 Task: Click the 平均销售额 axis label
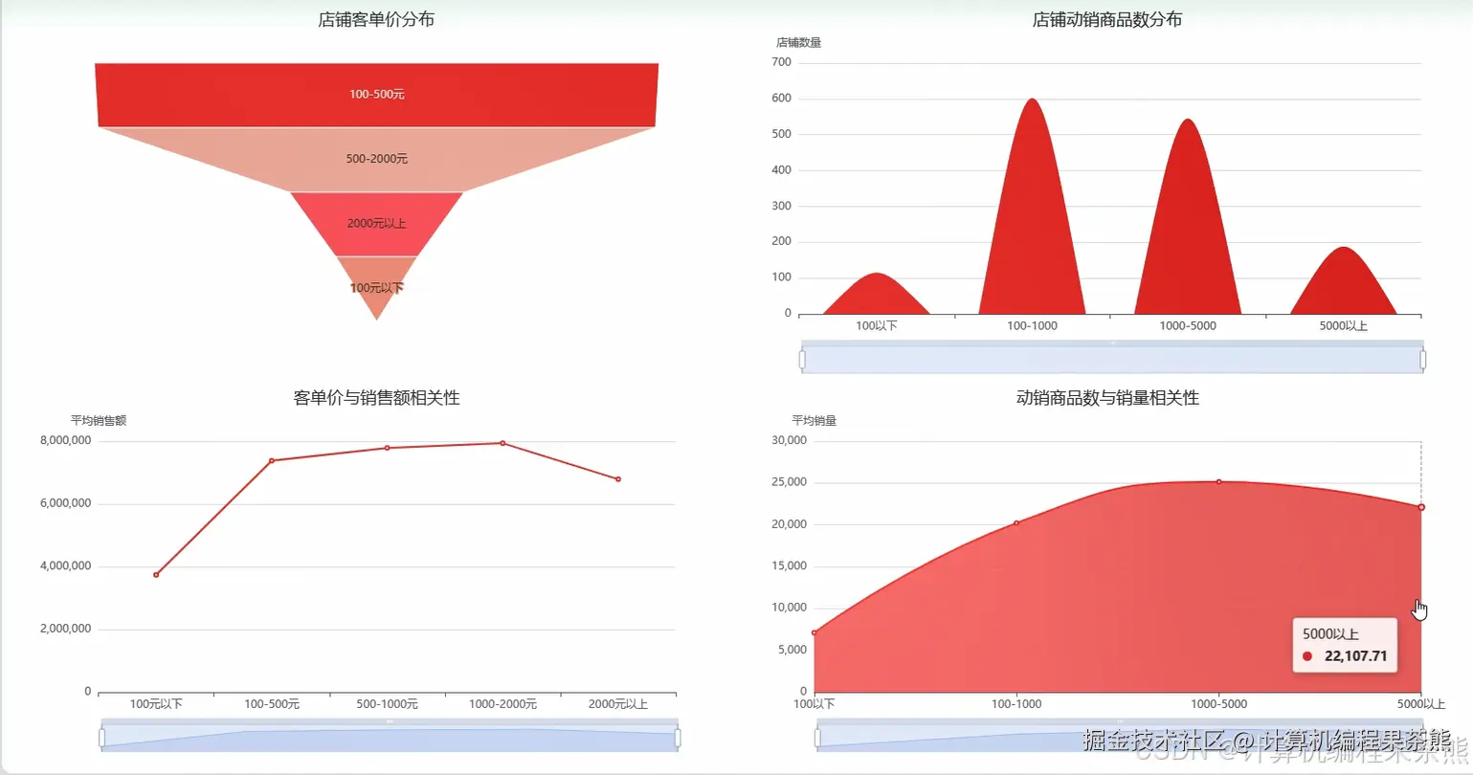coord(99,420)
